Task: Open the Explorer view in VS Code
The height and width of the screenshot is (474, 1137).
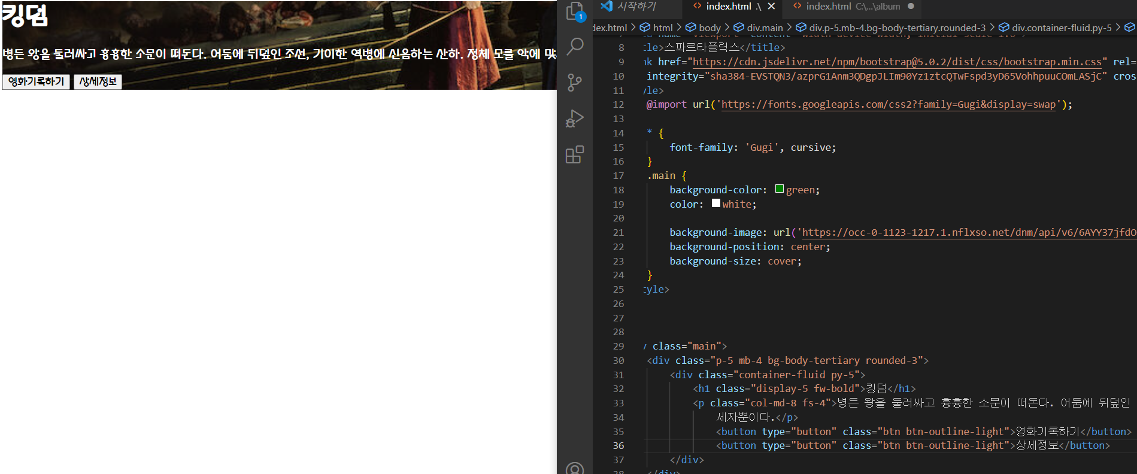Action: pyautogui.click(x=575, y=11)
